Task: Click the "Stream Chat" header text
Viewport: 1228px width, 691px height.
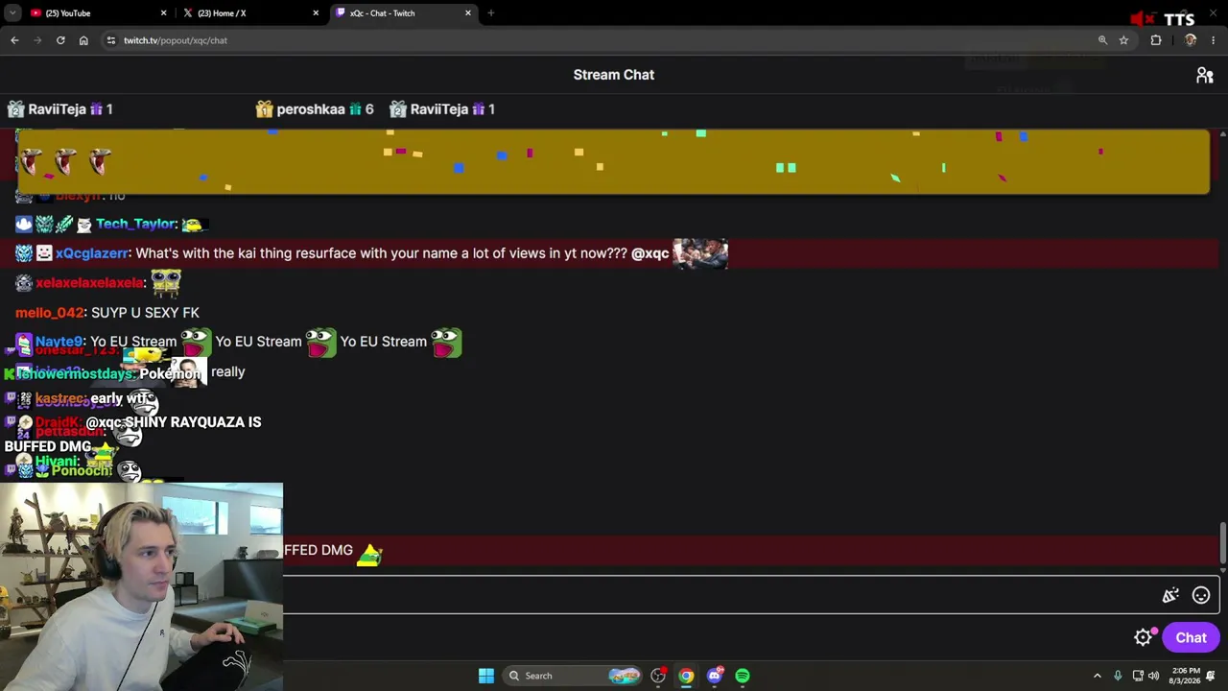Action: click(x=614, y=75)
